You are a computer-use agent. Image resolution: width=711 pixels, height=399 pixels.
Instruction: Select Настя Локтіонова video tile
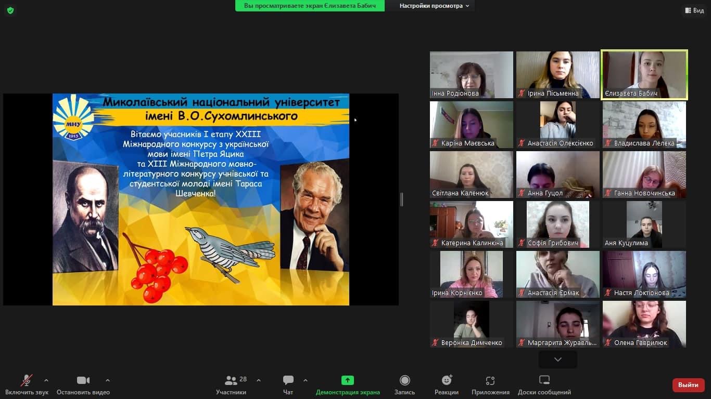pos(644,274)
